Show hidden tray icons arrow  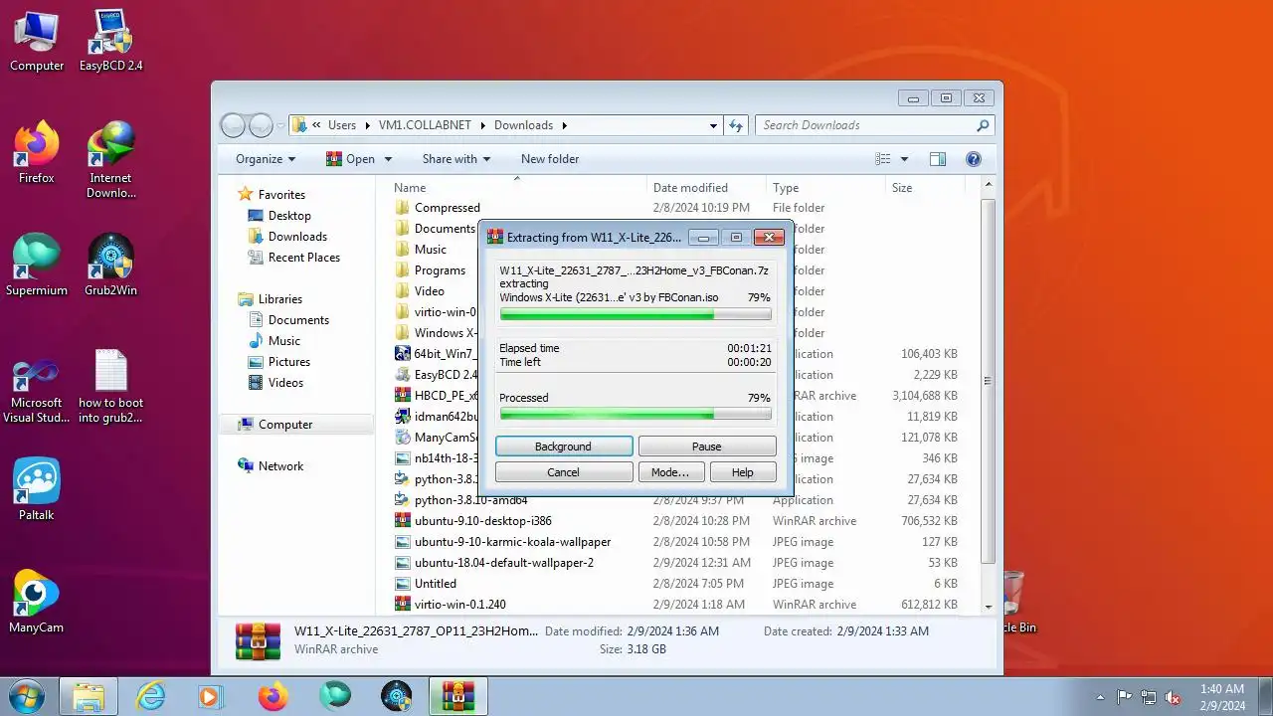click(x=1100, y=697)
